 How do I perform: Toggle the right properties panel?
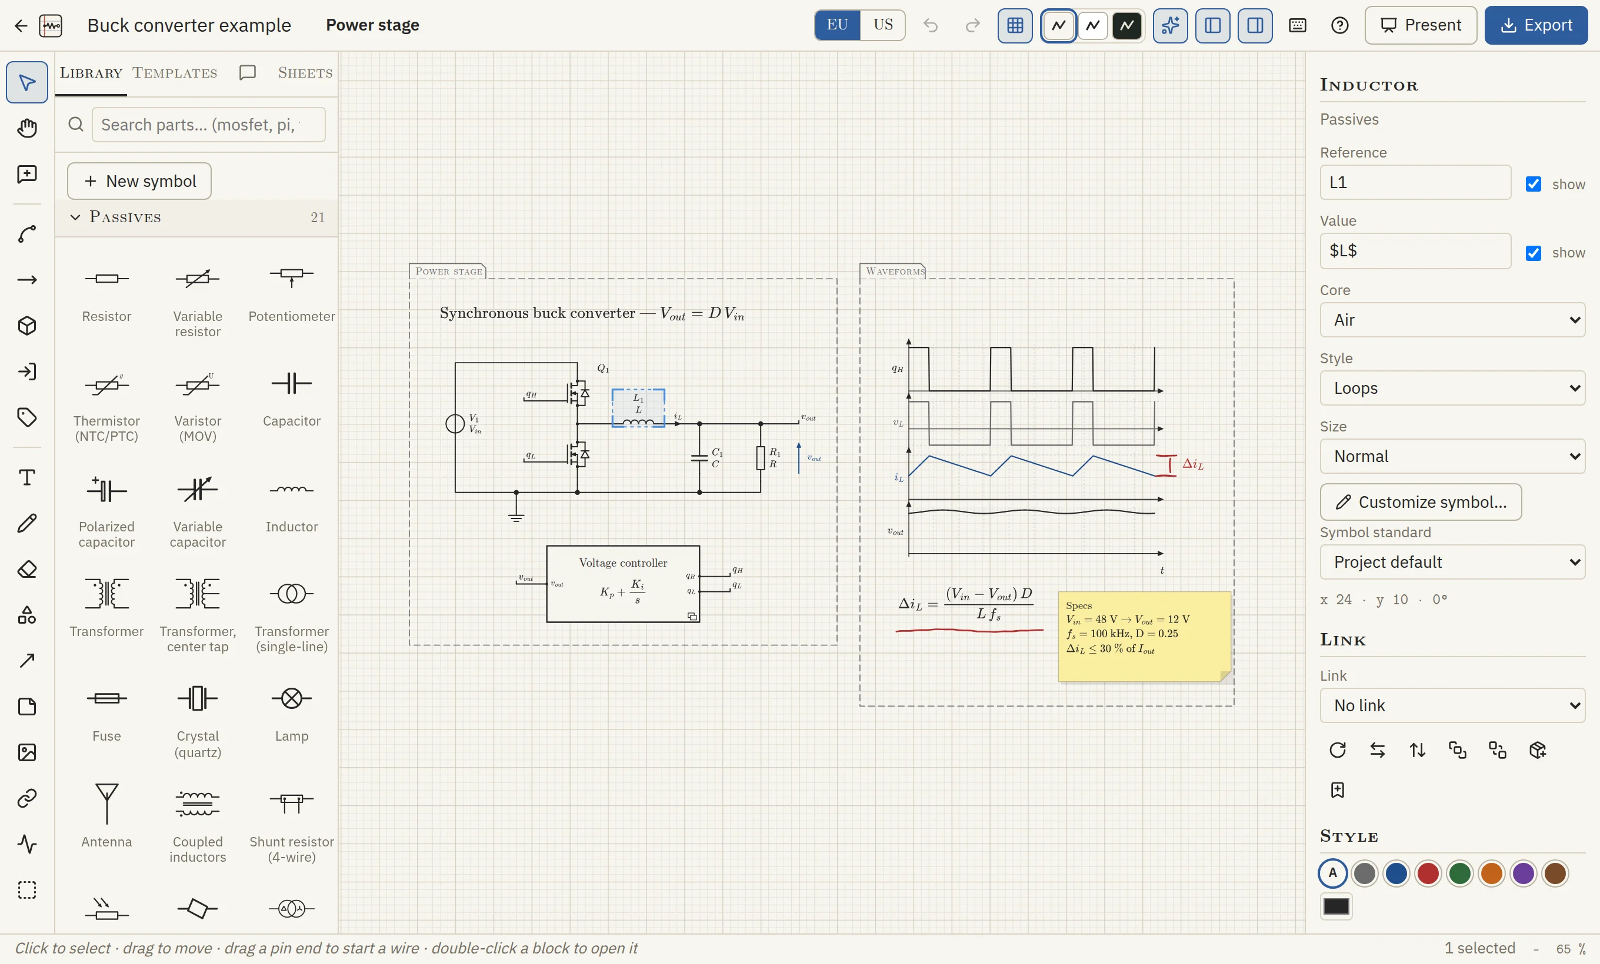pos(1255,25)
